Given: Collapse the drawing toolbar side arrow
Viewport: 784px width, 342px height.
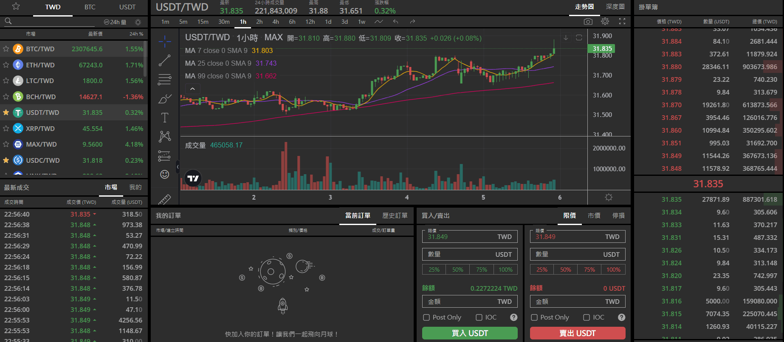Looking at the screenshot, I should (x=178, y=167).
